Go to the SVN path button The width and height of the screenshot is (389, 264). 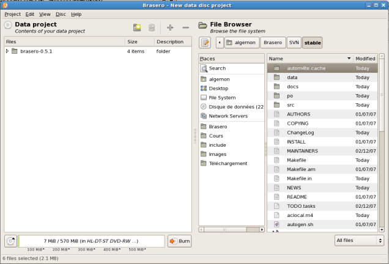pos(294,43)
